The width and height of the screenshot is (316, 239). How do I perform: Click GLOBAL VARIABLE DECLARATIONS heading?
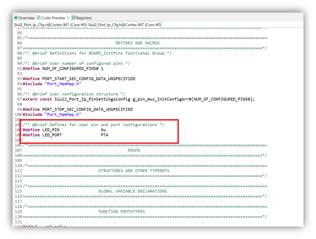point(132,191)
